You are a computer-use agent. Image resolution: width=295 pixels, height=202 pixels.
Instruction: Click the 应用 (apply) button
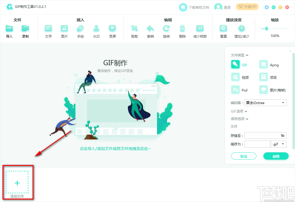coord(276,156)
